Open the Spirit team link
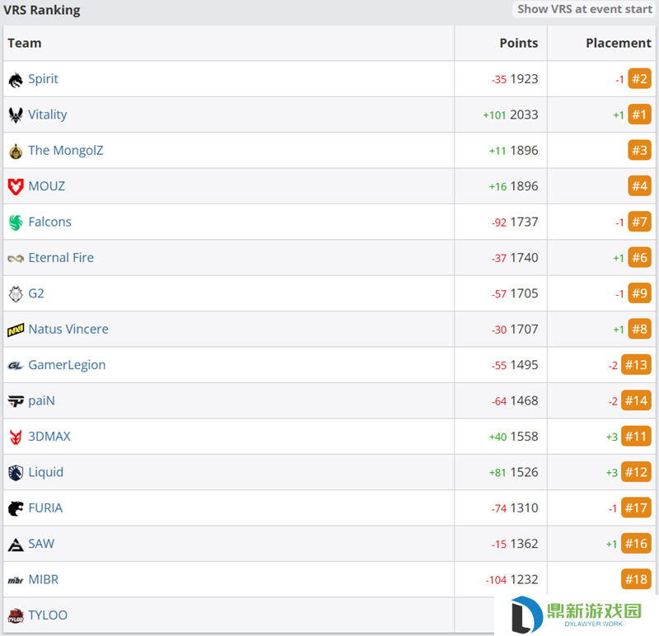The width and height of the screenshot is (659, 636). [x=43, y=79]
